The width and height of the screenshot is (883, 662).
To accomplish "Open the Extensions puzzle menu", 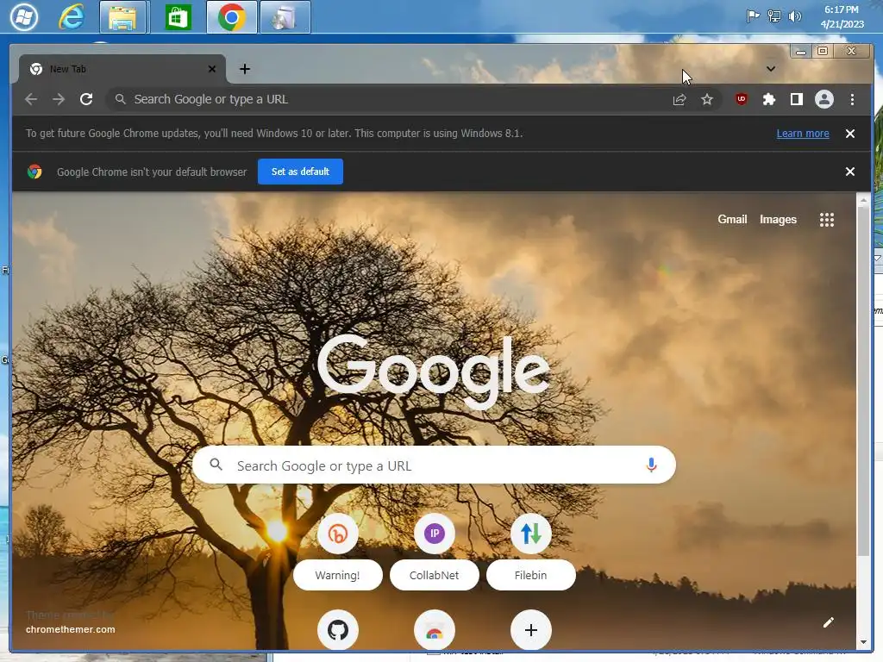I will (x=768, y=100).
